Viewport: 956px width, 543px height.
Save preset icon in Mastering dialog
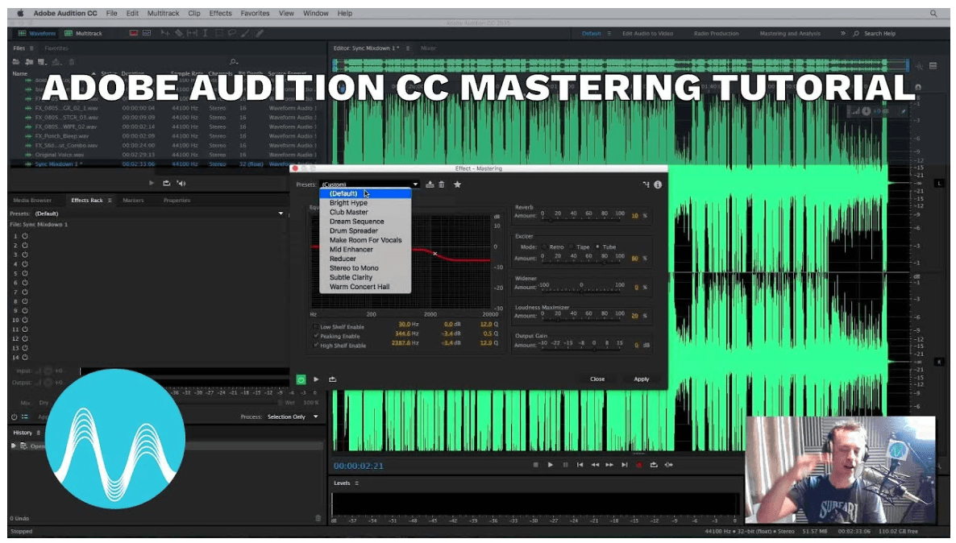(x=430, y=184)
